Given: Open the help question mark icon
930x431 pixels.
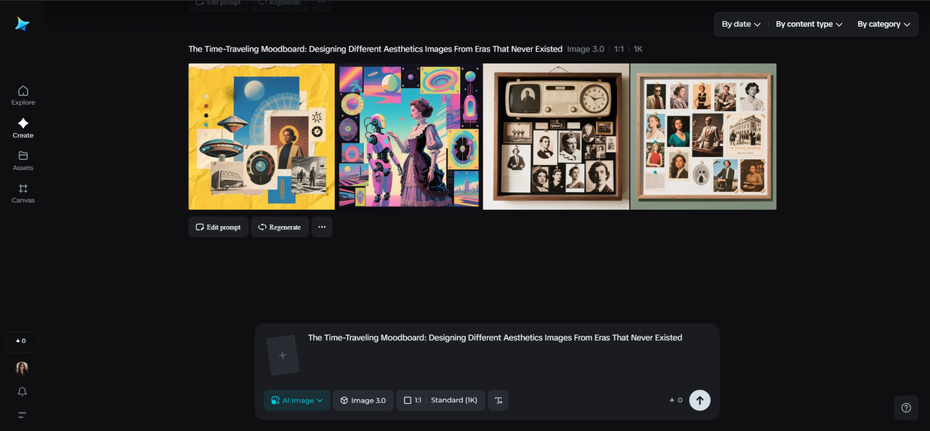Looking at the screenshot, I should coord(906,408).
